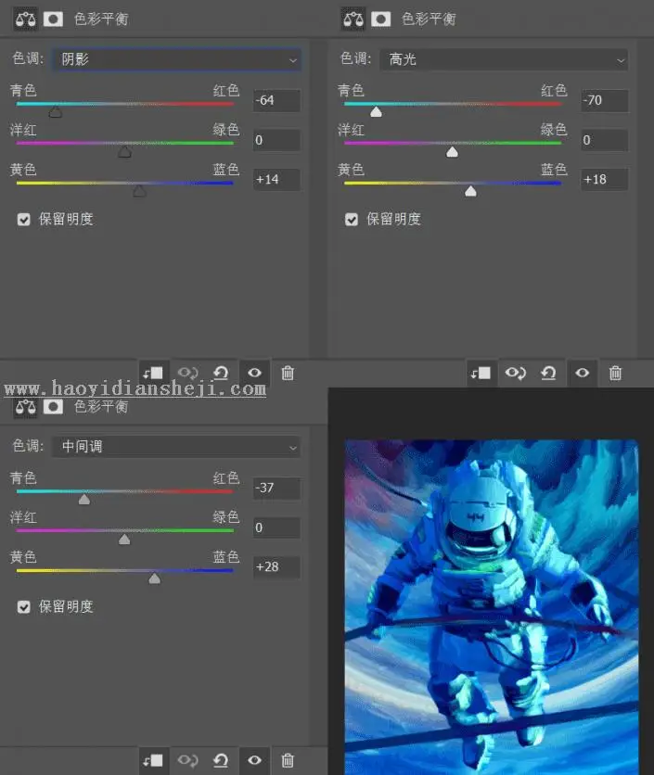
Task: View previous state in shadows panel
Action: click(x=188, y=373)
